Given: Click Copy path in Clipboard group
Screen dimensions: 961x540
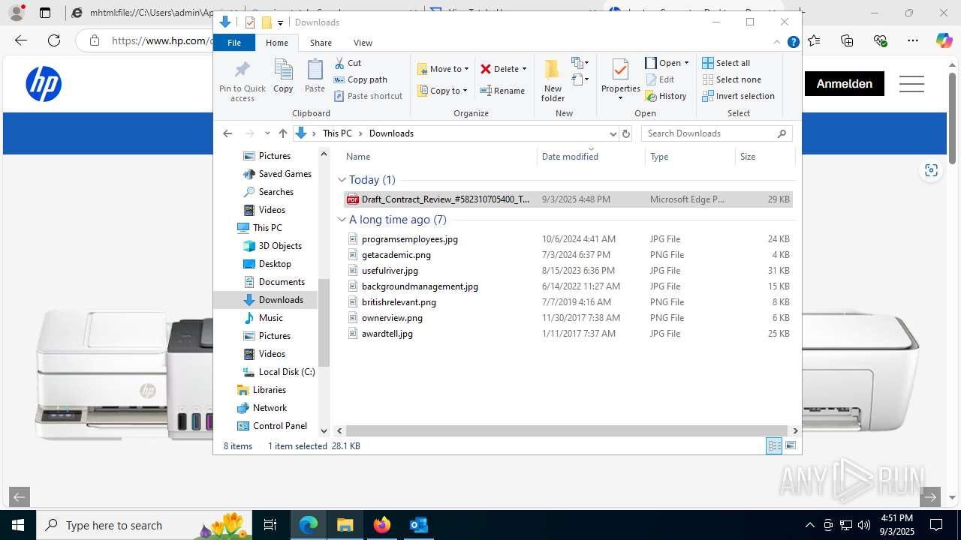Looking at the screenshot, I should [x=360, y=79].
